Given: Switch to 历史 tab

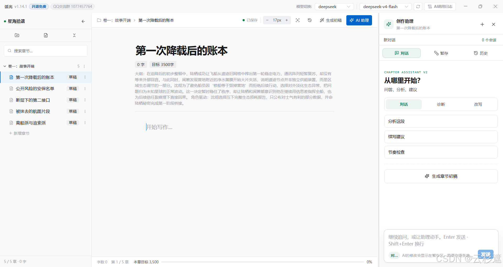Looking at the screenshot, I should click(x=481, y=53).
